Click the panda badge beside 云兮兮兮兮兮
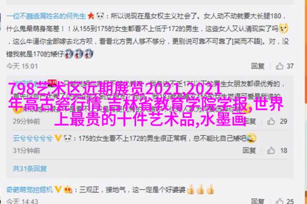The width and height of the screenshot is (307, 204). point(68,138)
